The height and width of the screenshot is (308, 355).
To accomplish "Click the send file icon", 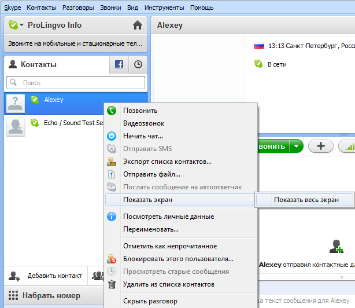I will tap(112, 174).
